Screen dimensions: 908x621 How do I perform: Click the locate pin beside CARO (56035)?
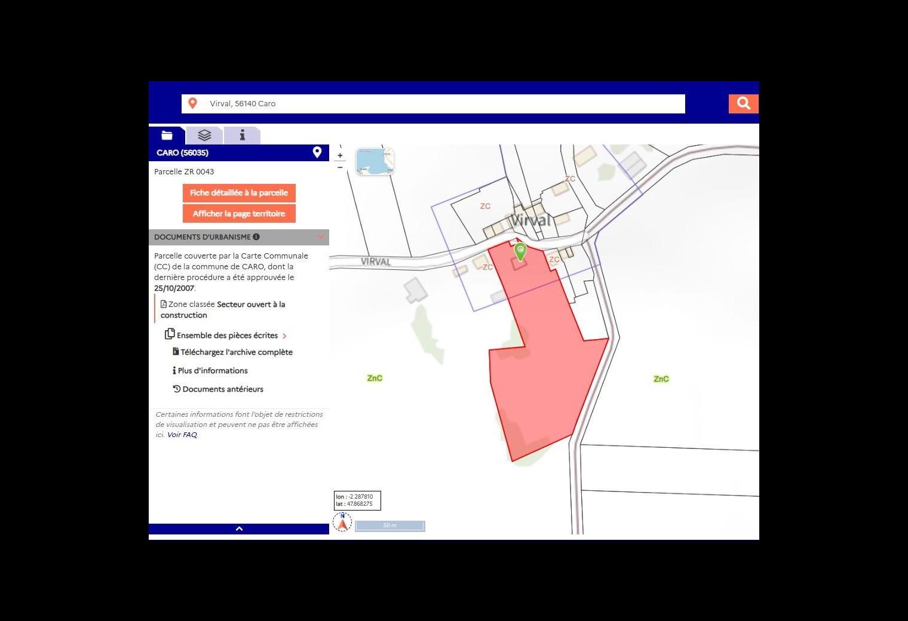(x=317, y=153)
